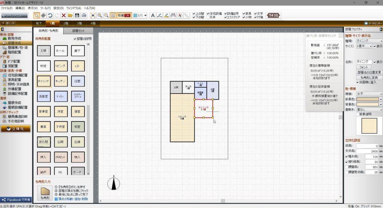Open the 種類 dropdown showing ダイニング

pos(369,41)
